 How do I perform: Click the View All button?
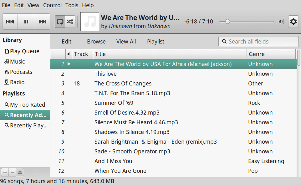click(126, 42)
